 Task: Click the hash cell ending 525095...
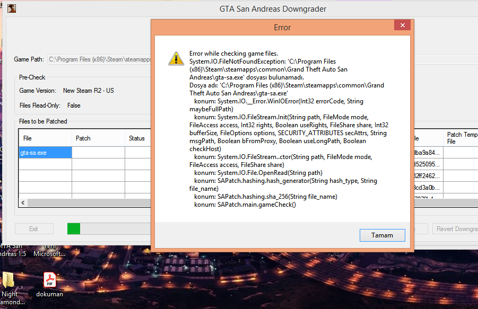428,164
